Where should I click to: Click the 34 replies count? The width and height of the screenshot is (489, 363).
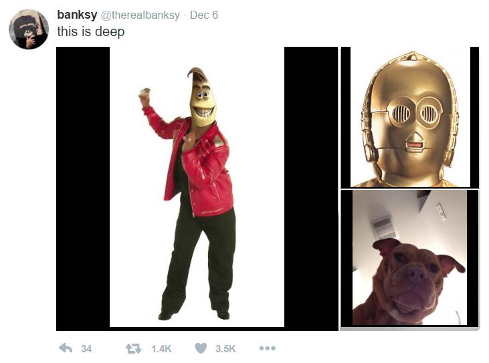pos(86,349)
